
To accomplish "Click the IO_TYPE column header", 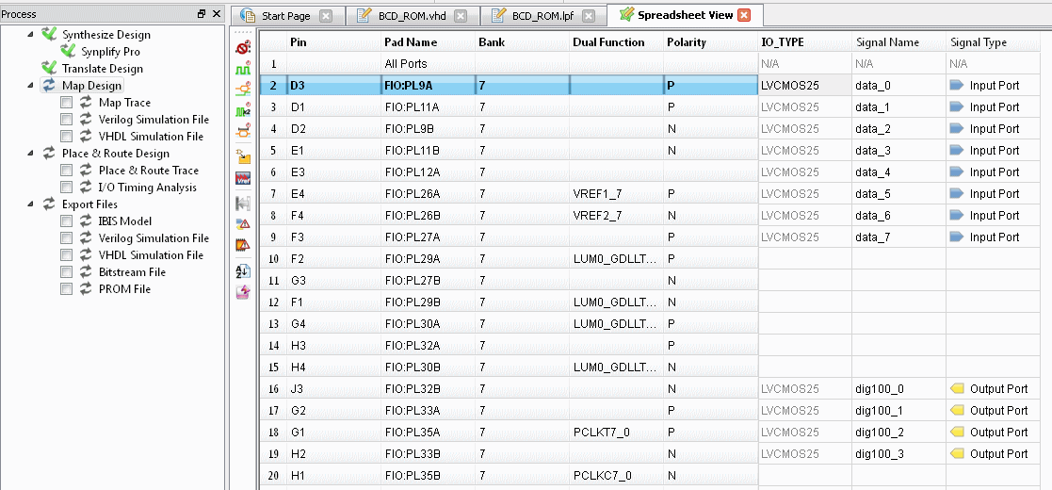I will pos(805,42).
